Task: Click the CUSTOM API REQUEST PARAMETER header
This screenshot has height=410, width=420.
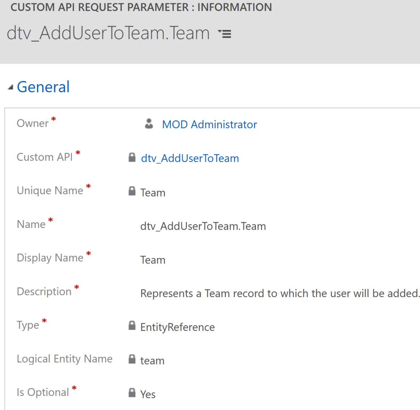Action: click(x=141, y=7)
